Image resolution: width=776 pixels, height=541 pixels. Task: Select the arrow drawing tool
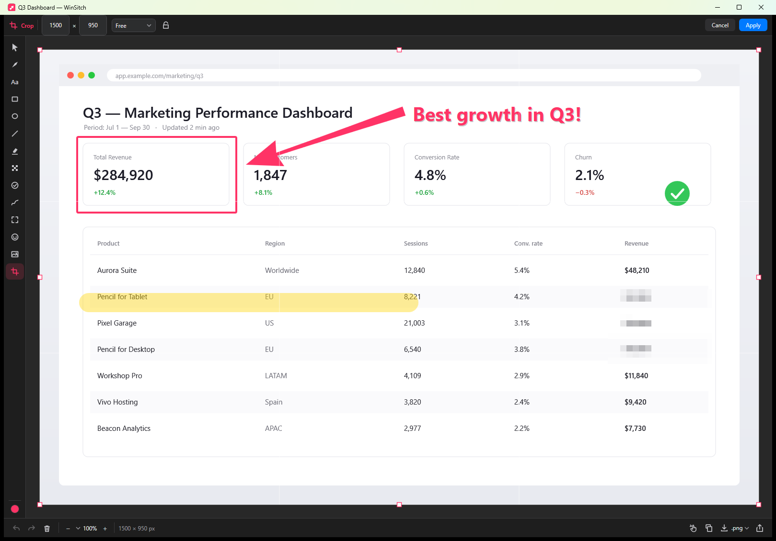(x=15, y=65)
